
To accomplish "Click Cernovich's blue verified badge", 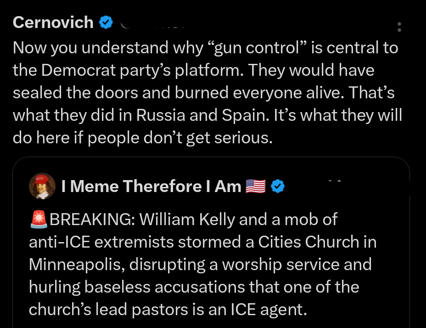I will pyautogui.click(x=106, y=22).
